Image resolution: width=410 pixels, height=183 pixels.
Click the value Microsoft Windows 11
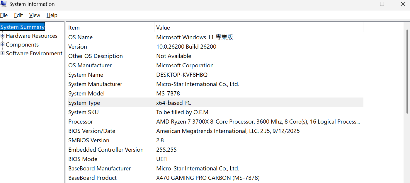(195, 37)
